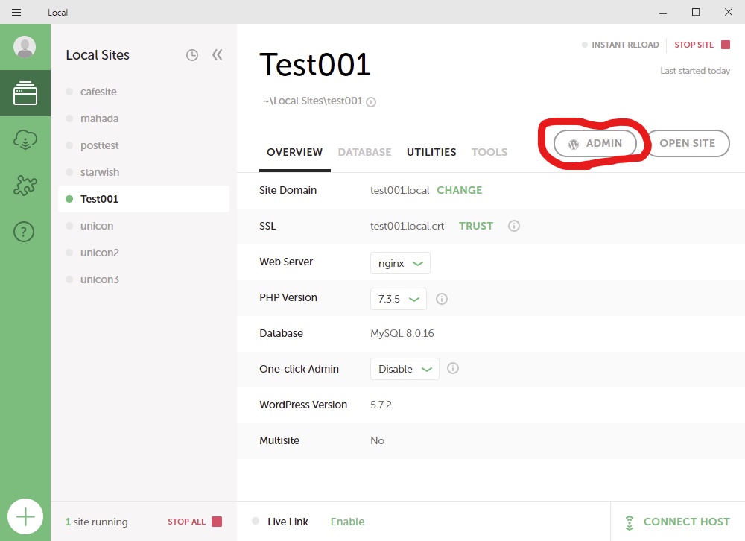Click Connect Host

tap(687, 522)
